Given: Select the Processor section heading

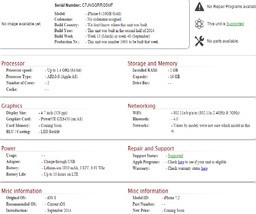Looking at the screenshot, I should pyautogui.click(x=13, y=64).
